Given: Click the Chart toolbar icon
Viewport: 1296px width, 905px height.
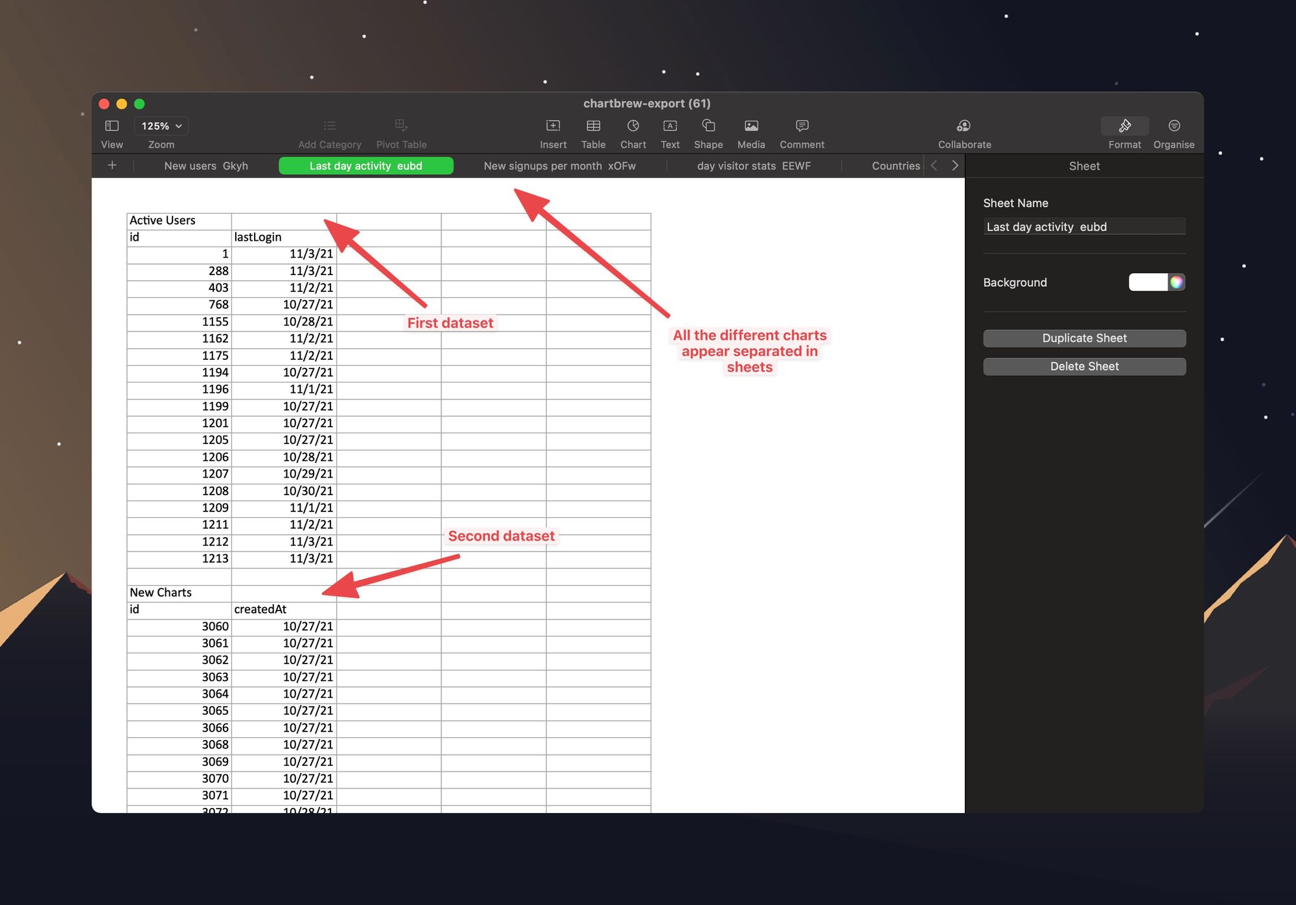Looking at the screenshot, I should [x=632, y=126].
